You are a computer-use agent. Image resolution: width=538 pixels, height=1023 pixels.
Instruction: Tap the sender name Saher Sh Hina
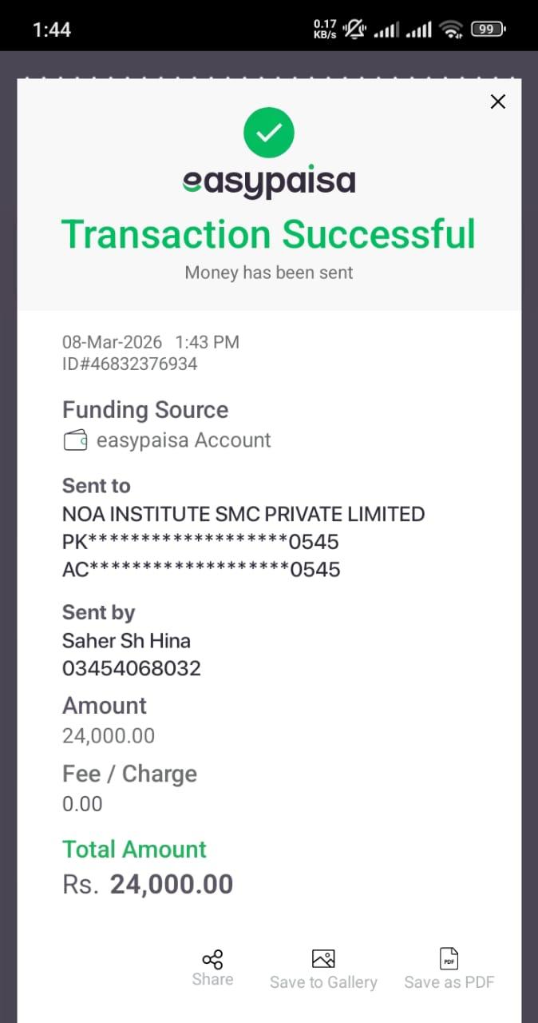click(x=126, y=640)
